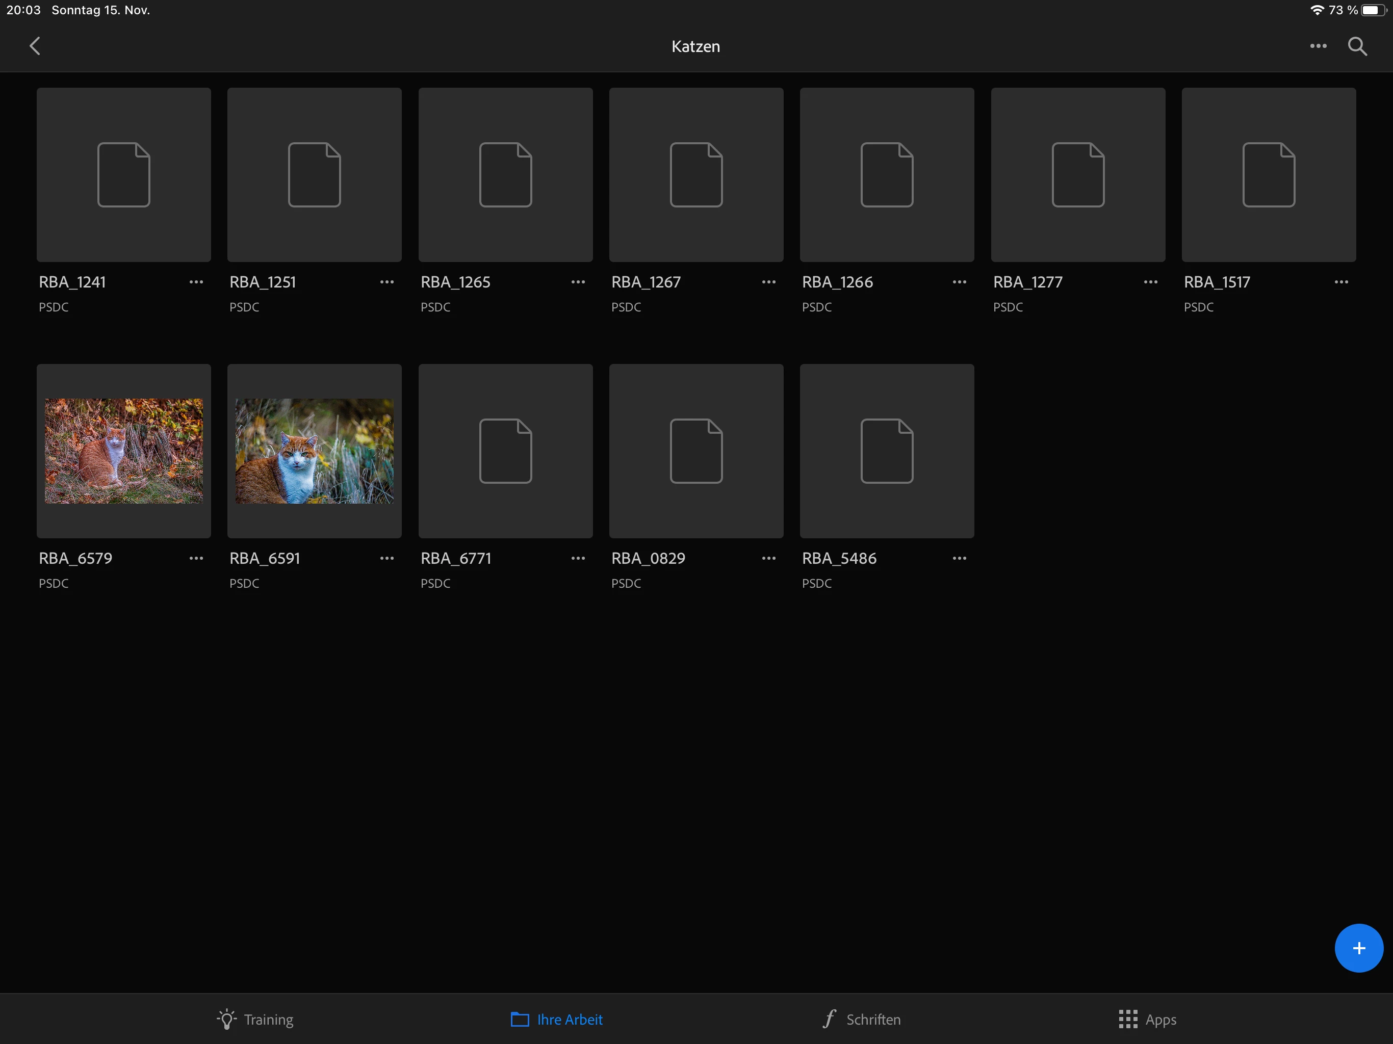Viewport: 1393px width, 1044px height.
Task: Expand more options for RBA_5486
Action: coord(959,559)
